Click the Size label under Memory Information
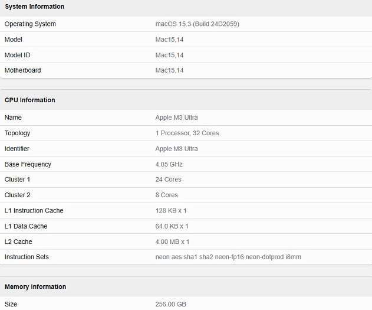 click(x=11, y=304)
